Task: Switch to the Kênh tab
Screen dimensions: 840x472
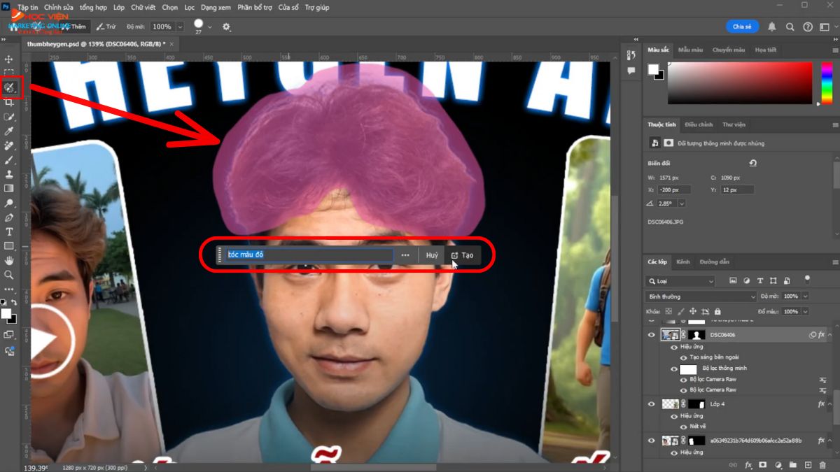Action: coord(682,262)
